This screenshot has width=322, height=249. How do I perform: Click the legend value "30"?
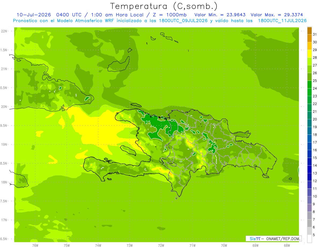pos(315,42)
